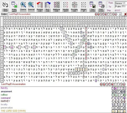Open the Additional code tool

point(57,5)
